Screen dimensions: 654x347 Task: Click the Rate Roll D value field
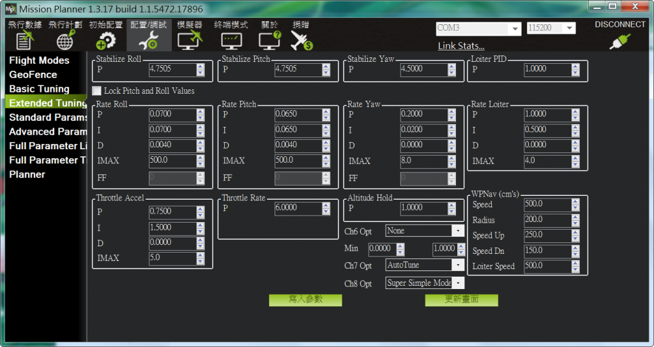[x=172, y=146]
